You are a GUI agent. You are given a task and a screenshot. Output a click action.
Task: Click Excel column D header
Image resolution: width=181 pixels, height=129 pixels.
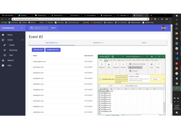click(126, 89)
